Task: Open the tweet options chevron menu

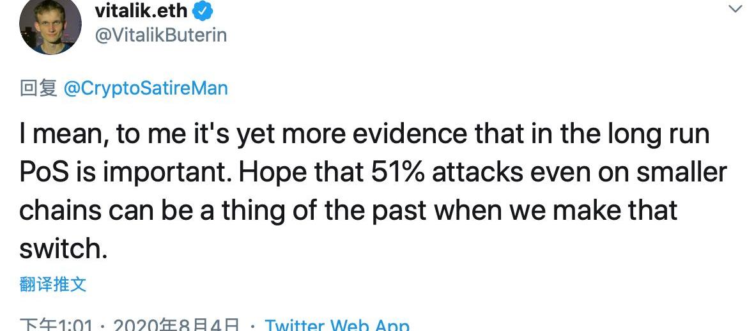Action: coord(735,10)
